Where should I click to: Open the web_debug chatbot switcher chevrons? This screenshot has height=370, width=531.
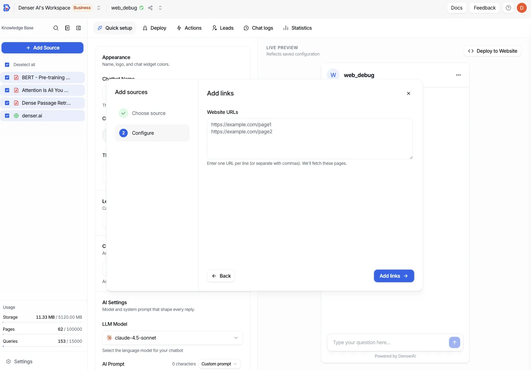pyautogui.click(x=160, y=8)
